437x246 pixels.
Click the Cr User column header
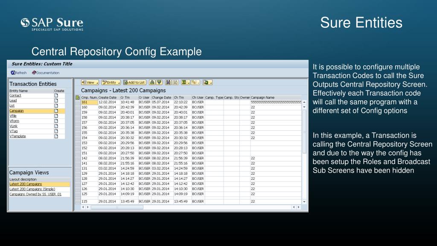pyautogui.click(x=145, y=98)
